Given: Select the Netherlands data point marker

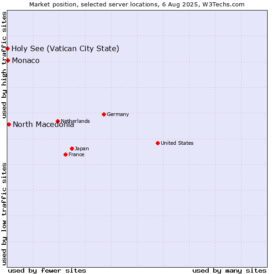Looking at the screenshot, I should click(x=58, y=121).
